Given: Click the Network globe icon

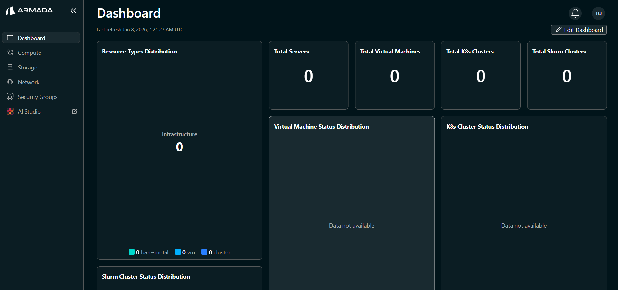Looking at the screenshot, I should click(x=10, y=82).
